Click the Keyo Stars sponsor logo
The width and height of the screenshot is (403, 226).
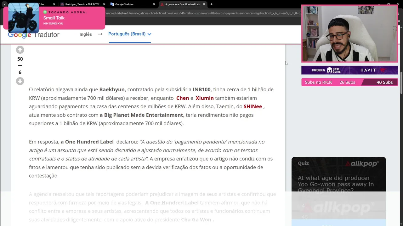pyautogui.click(x=333, y=70)
